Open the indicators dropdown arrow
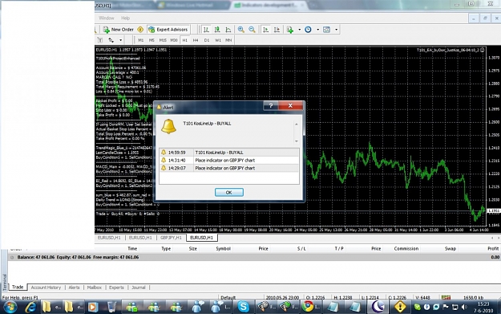Viewport: 501px width, 314px height. point(299,30)
